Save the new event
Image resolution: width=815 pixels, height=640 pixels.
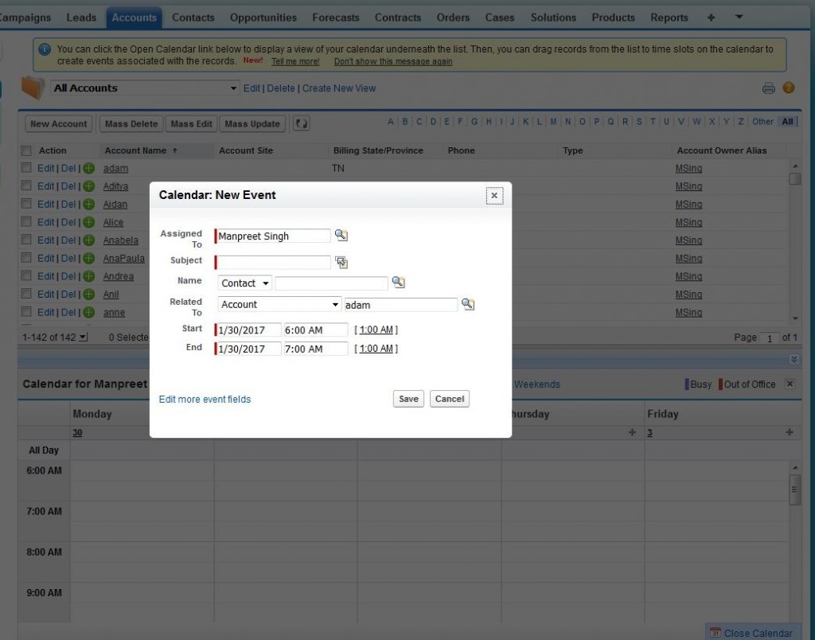click(407, 398)
